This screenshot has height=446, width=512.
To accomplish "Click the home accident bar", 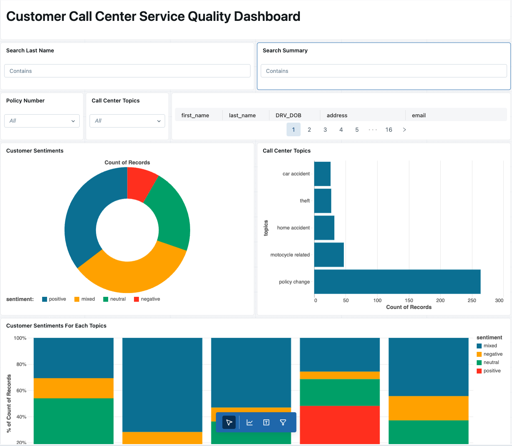I will click(324, 228).
